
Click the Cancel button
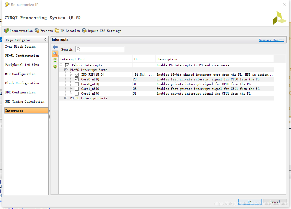(275, 202)
